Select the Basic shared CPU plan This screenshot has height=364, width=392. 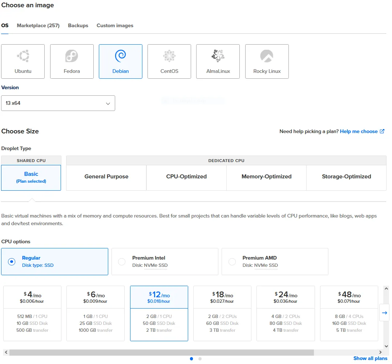coord(31,178)
